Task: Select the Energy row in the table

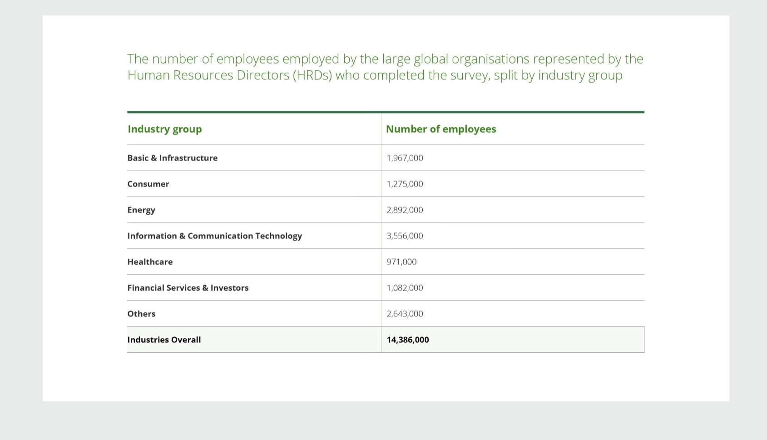Action: [x=141, y=210]
